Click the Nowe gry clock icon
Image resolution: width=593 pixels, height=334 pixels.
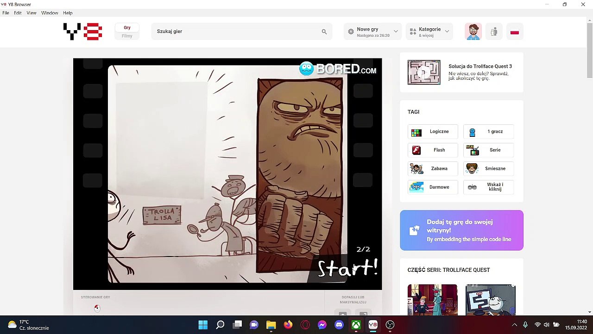coord(351,32)
